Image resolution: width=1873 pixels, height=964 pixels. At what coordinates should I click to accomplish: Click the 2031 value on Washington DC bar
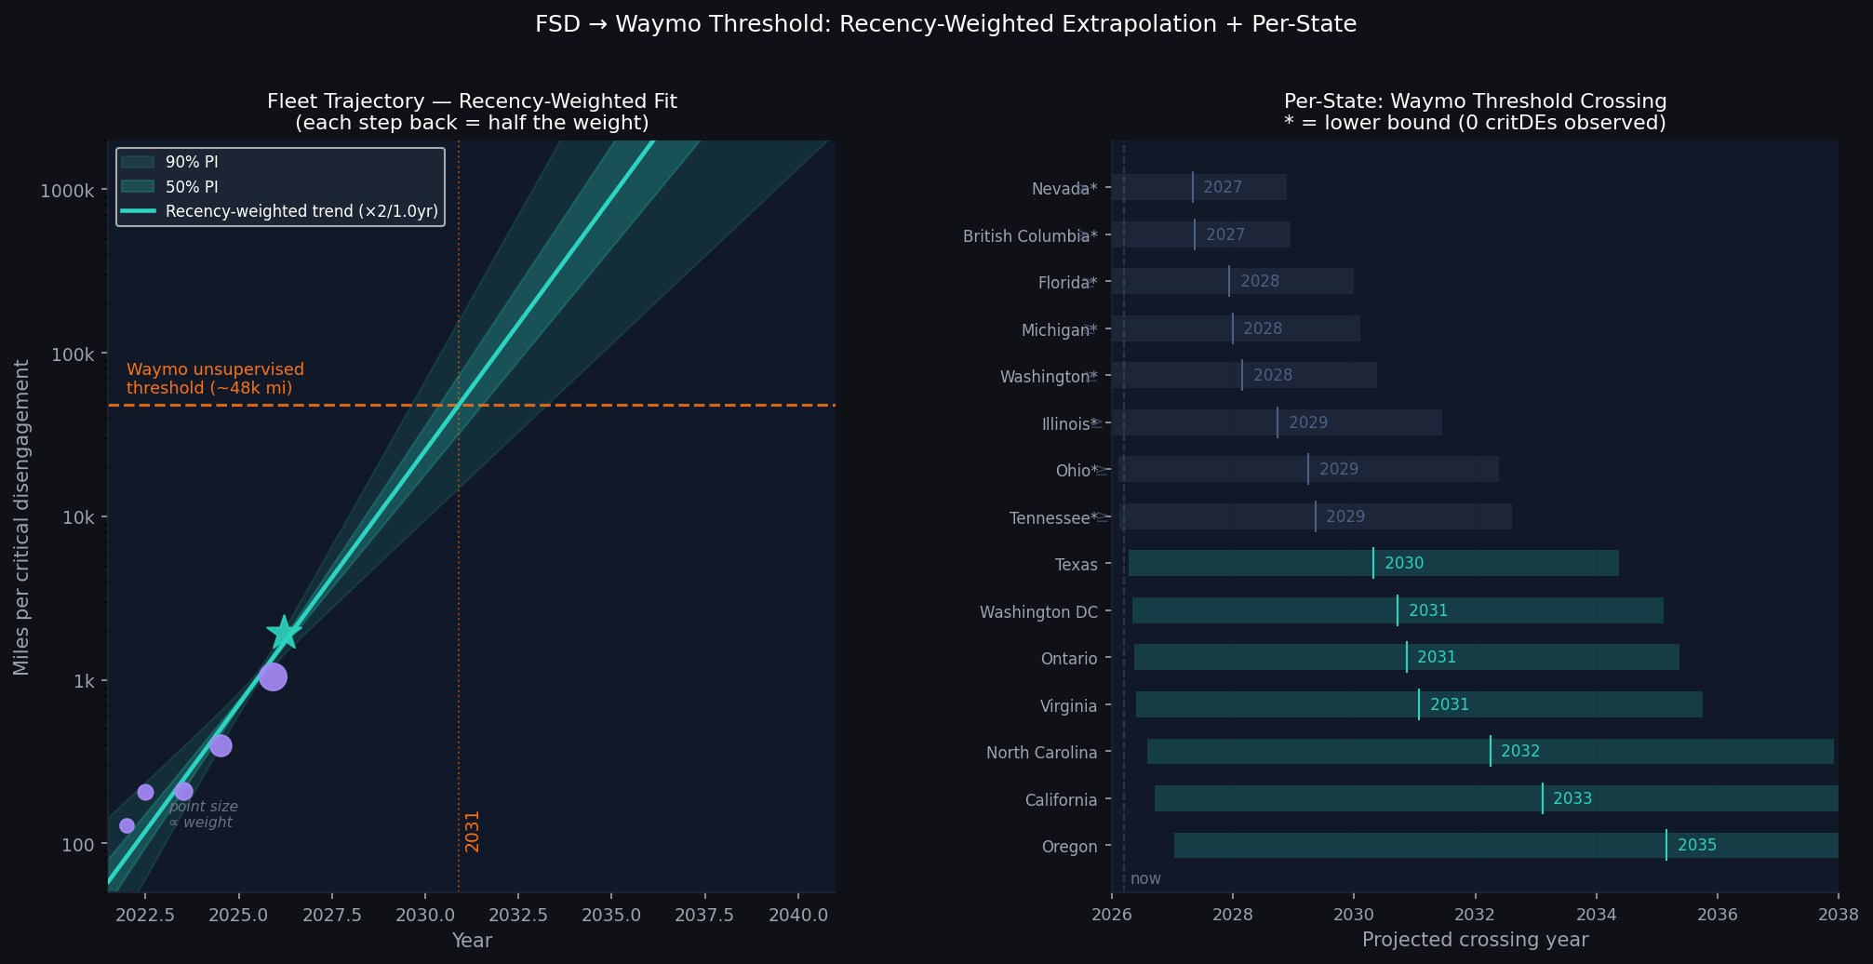click(1428, 610)
